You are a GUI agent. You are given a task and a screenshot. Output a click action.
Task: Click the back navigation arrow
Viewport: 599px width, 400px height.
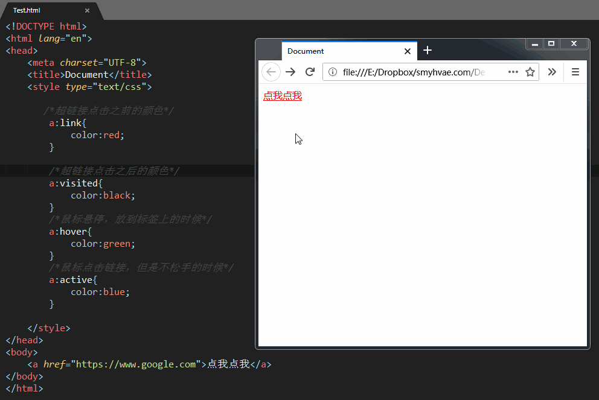271,72
